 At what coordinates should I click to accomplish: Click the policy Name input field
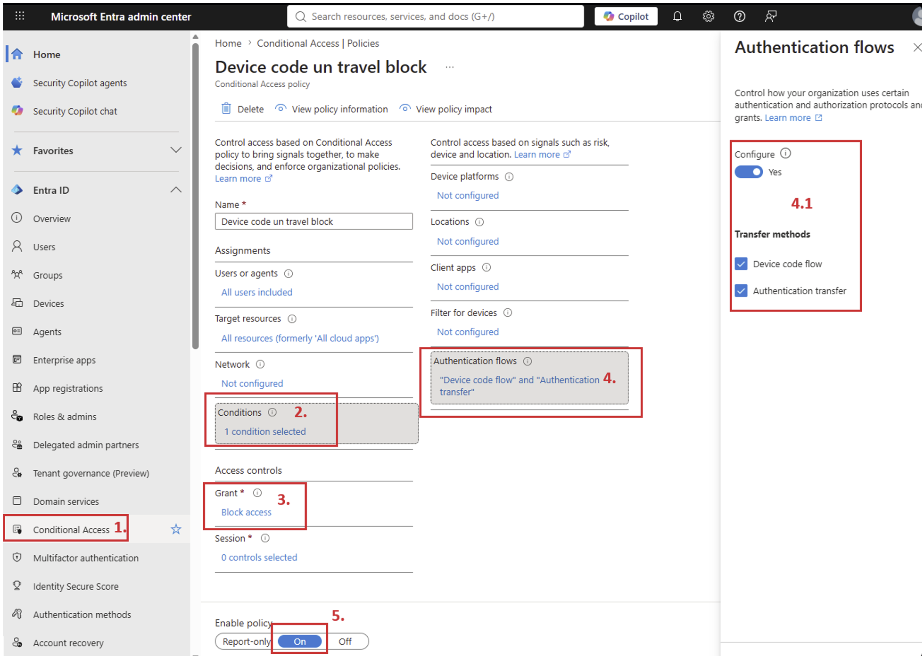point(313,222)
